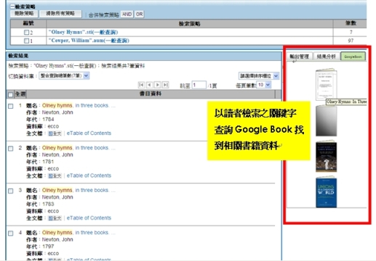Check strategy 1 Cowper, William checkbox
The image size is (376, 261).
(26, 41)
